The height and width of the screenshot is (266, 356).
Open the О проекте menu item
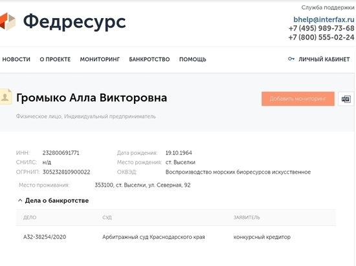(55, 59)
